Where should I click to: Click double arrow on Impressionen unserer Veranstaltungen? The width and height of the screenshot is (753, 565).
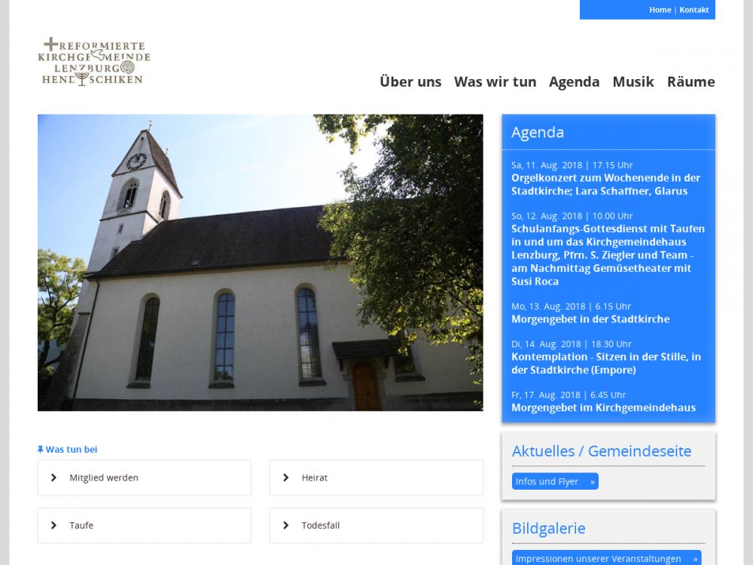[x=695, y=559]
